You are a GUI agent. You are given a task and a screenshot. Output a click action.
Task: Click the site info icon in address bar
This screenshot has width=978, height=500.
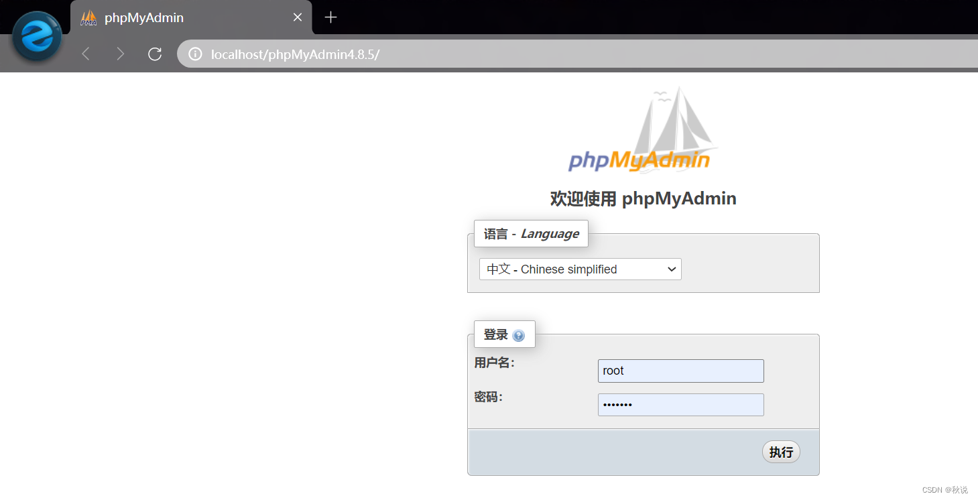195,54
